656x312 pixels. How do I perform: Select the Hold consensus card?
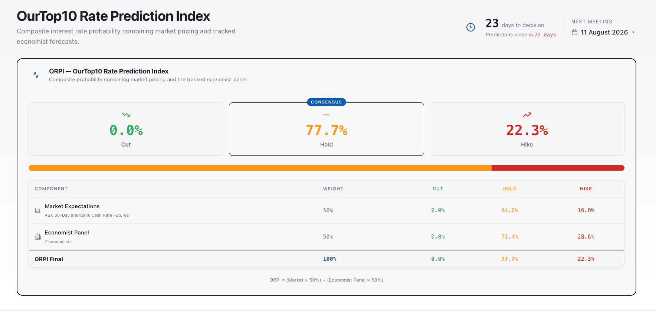pyautogui.click(x=326, y=129)
